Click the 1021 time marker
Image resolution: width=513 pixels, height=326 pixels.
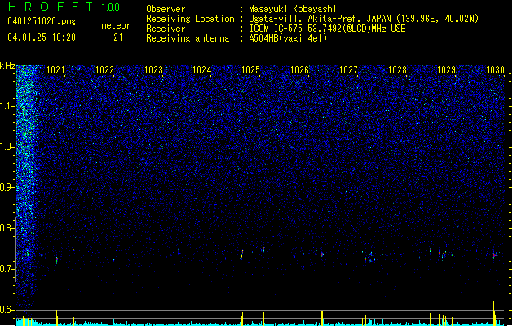tap(55, 70)
